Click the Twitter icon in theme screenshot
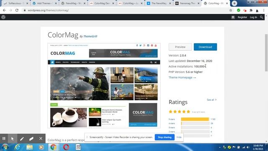This screenshot has width=268, height=151. tap(140, 45)
